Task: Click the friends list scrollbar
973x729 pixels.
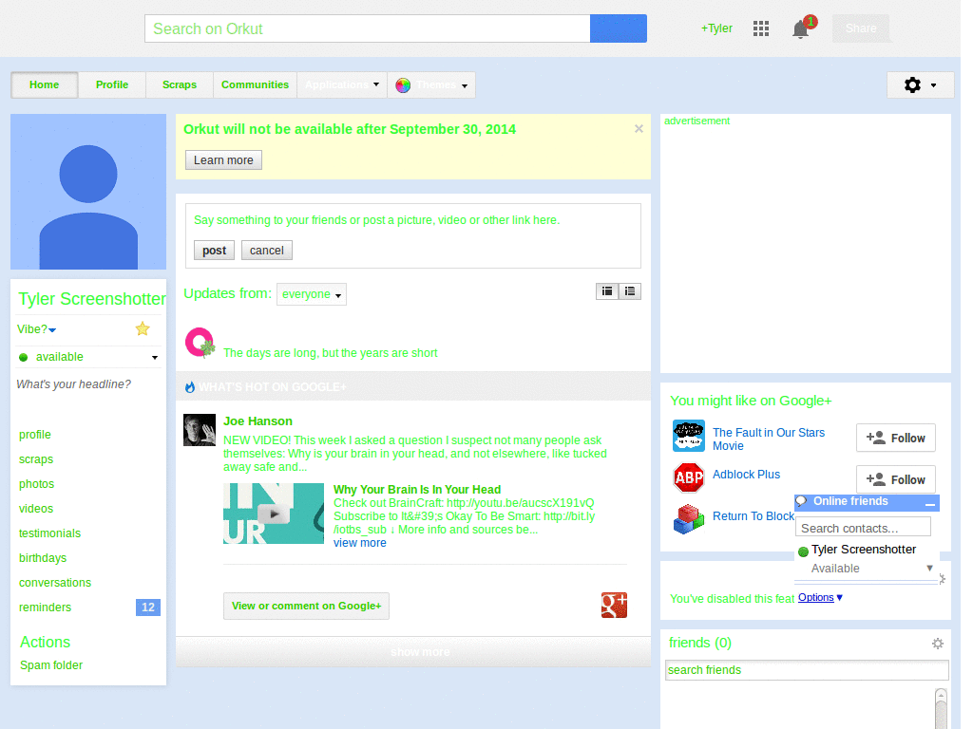Action: 941,708
